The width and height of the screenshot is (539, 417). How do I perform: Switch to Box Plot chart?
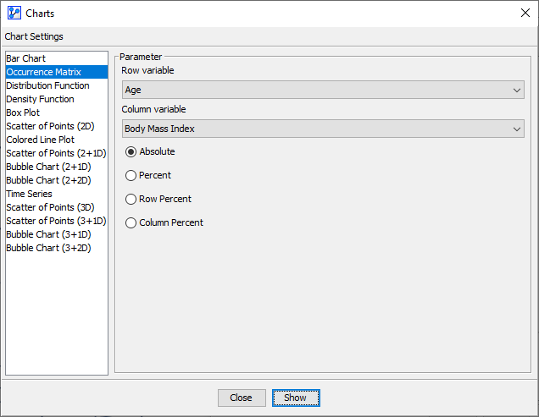tap(23, 112)
